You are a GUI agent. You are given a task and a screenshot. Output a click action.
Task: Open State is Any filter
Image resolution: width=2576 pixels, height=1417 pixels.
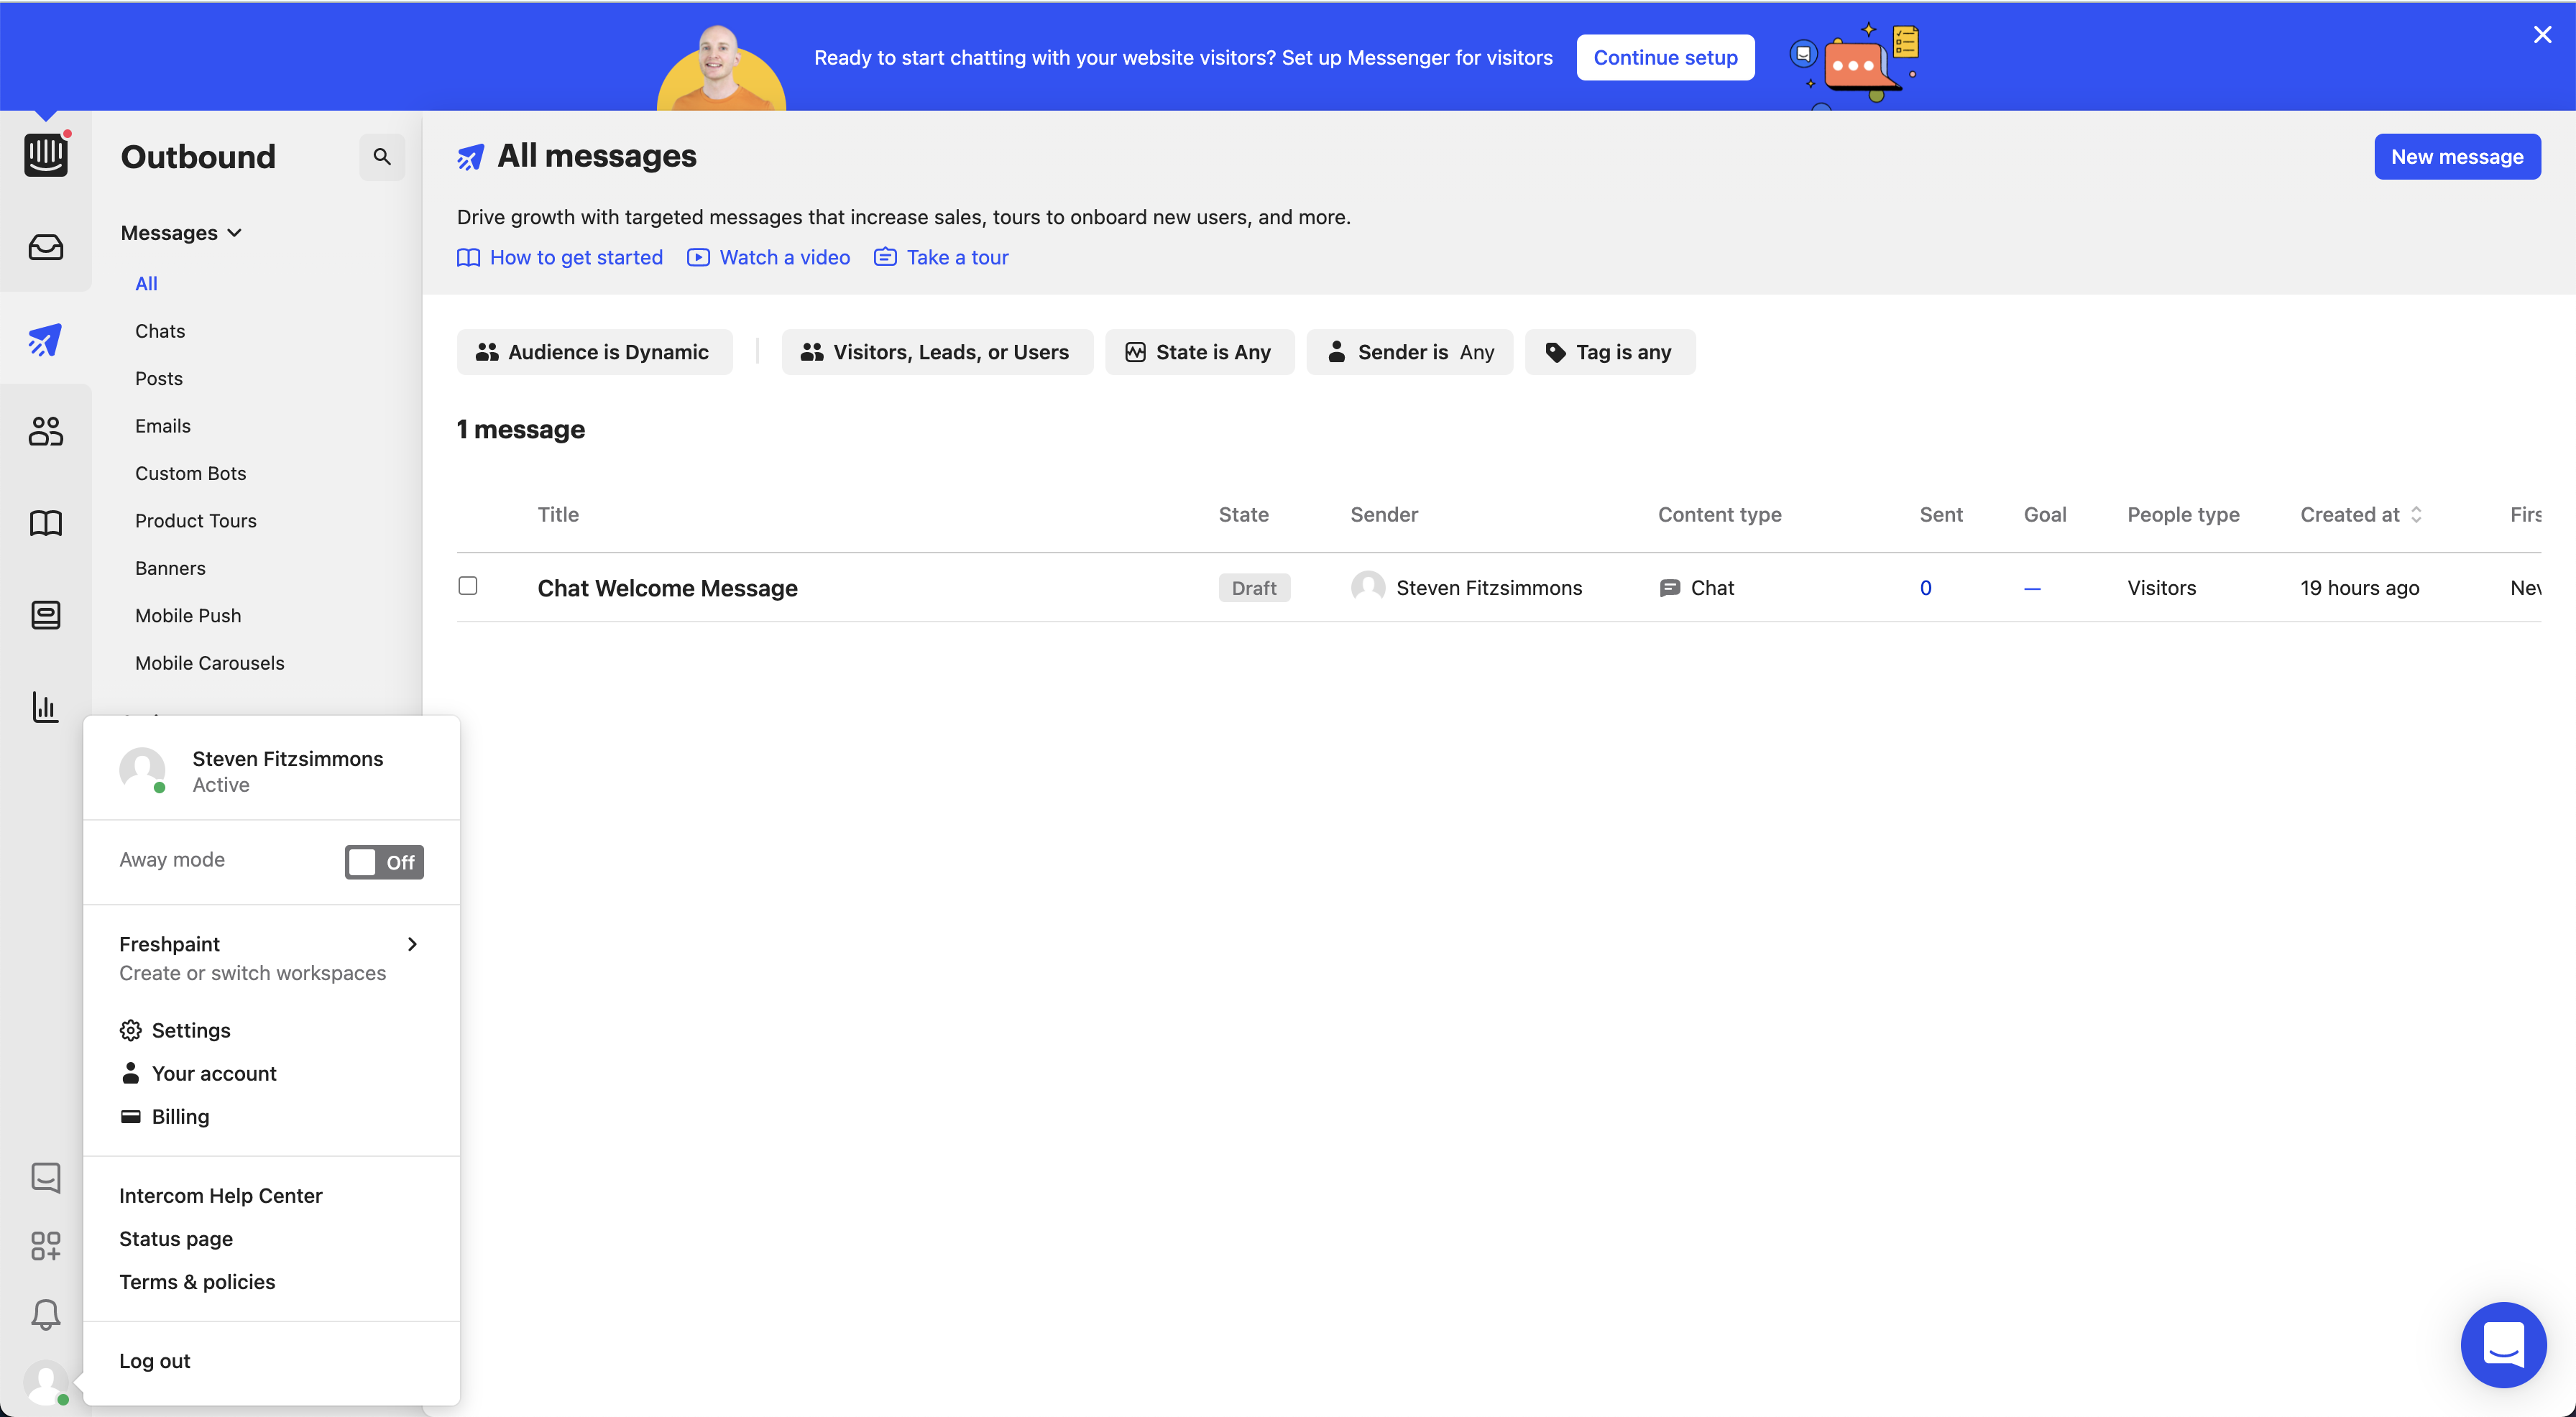pos(1199,352)
